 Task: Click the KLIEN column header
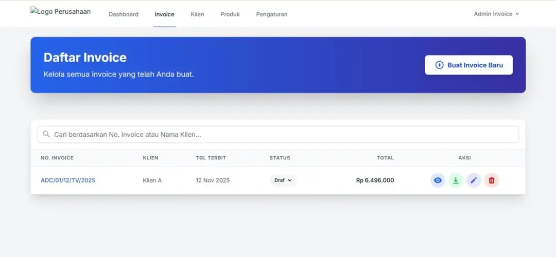click(151, 158)
